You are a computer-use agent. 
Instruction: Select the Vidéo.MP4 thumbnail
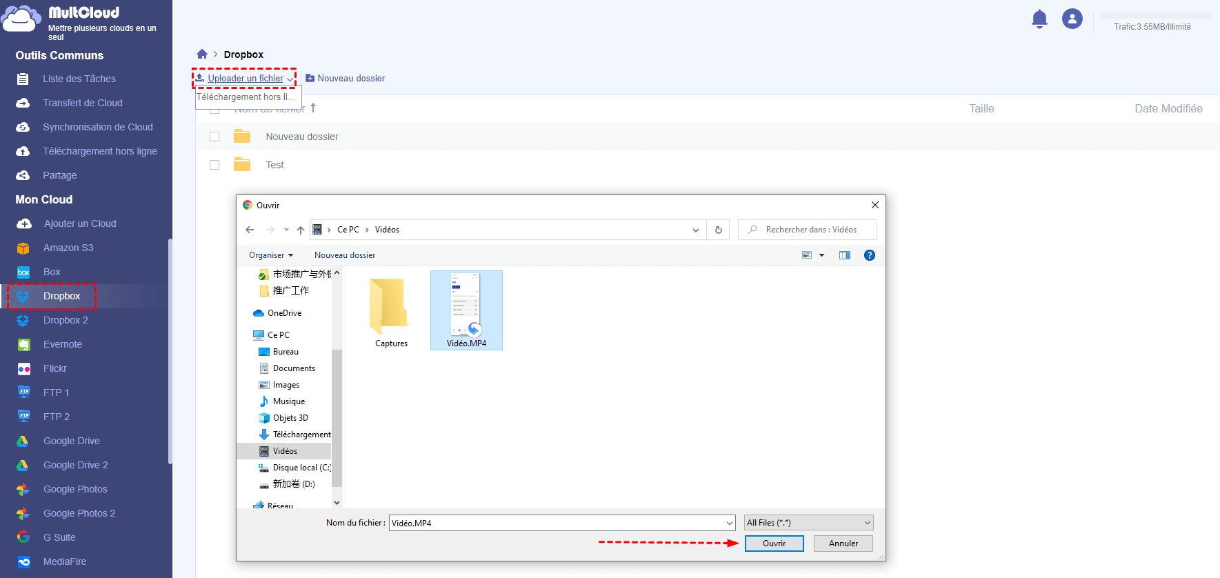(x=466, y=310)
